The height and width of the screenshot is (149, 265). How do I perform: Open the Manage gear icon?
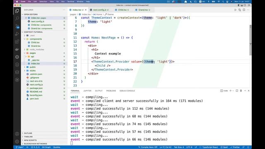[17, 142]
